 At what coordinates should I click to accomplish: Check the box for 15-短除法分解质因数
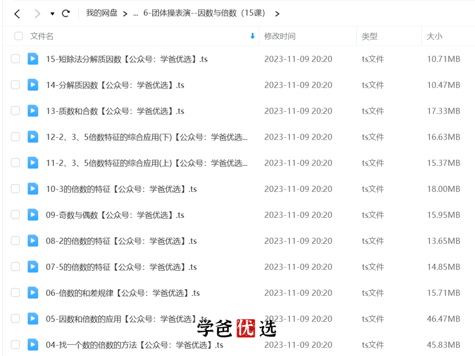(15, 59)
